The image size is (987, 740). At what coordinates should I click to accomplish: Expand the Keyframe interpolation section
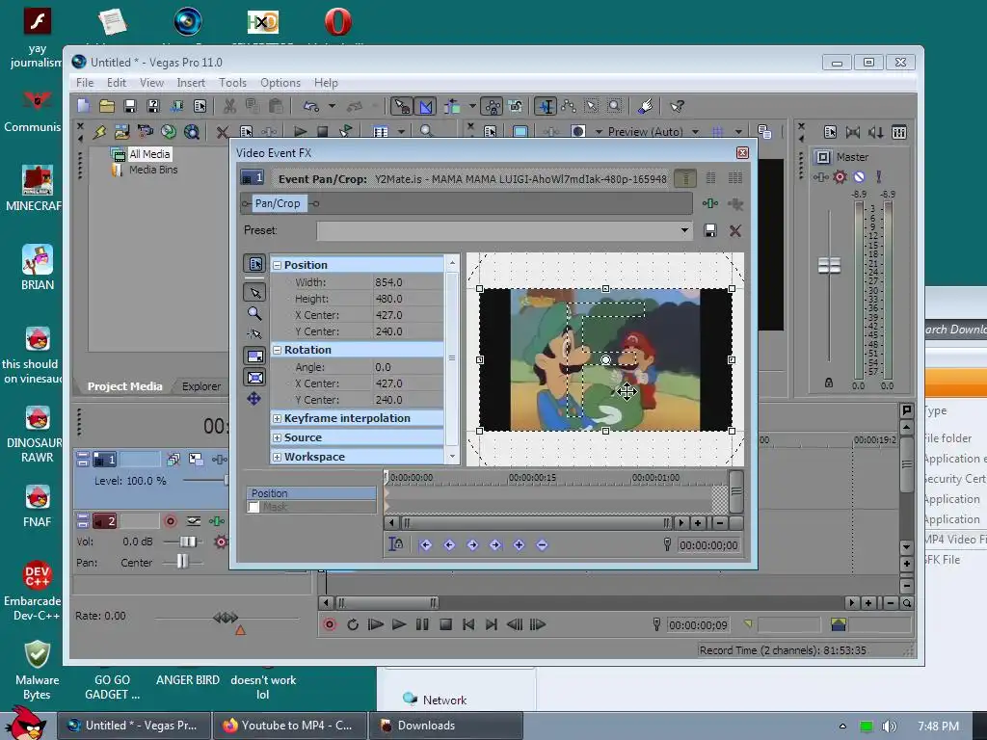point(277,418)
